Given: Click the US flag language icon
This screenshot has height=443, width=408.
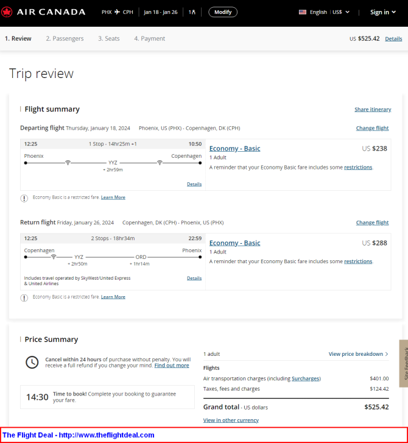Looking at the screenshot, I should point(303,12).
